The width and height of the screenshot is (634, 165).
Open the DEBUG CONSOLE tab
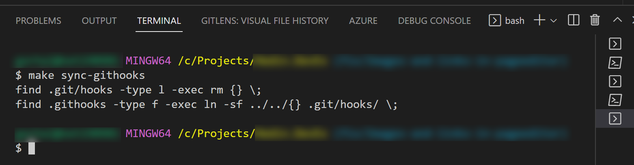(x=434, y=21)
